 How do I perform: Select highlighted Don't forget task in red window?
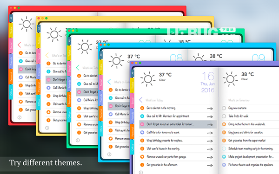point(27,69)
